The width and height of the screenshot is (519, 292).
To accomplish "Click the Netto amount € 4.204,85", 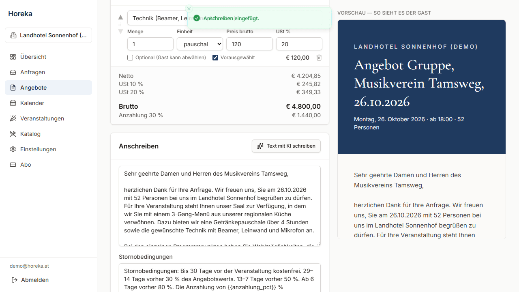I will 306,76.
